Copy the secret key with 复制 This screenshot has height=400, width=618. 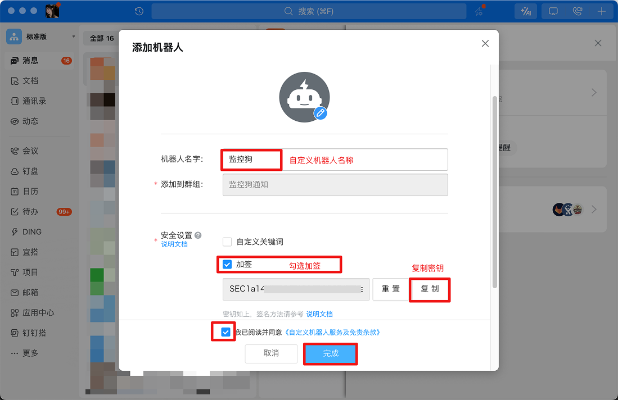pyautogui.click(x=429, y=289)
